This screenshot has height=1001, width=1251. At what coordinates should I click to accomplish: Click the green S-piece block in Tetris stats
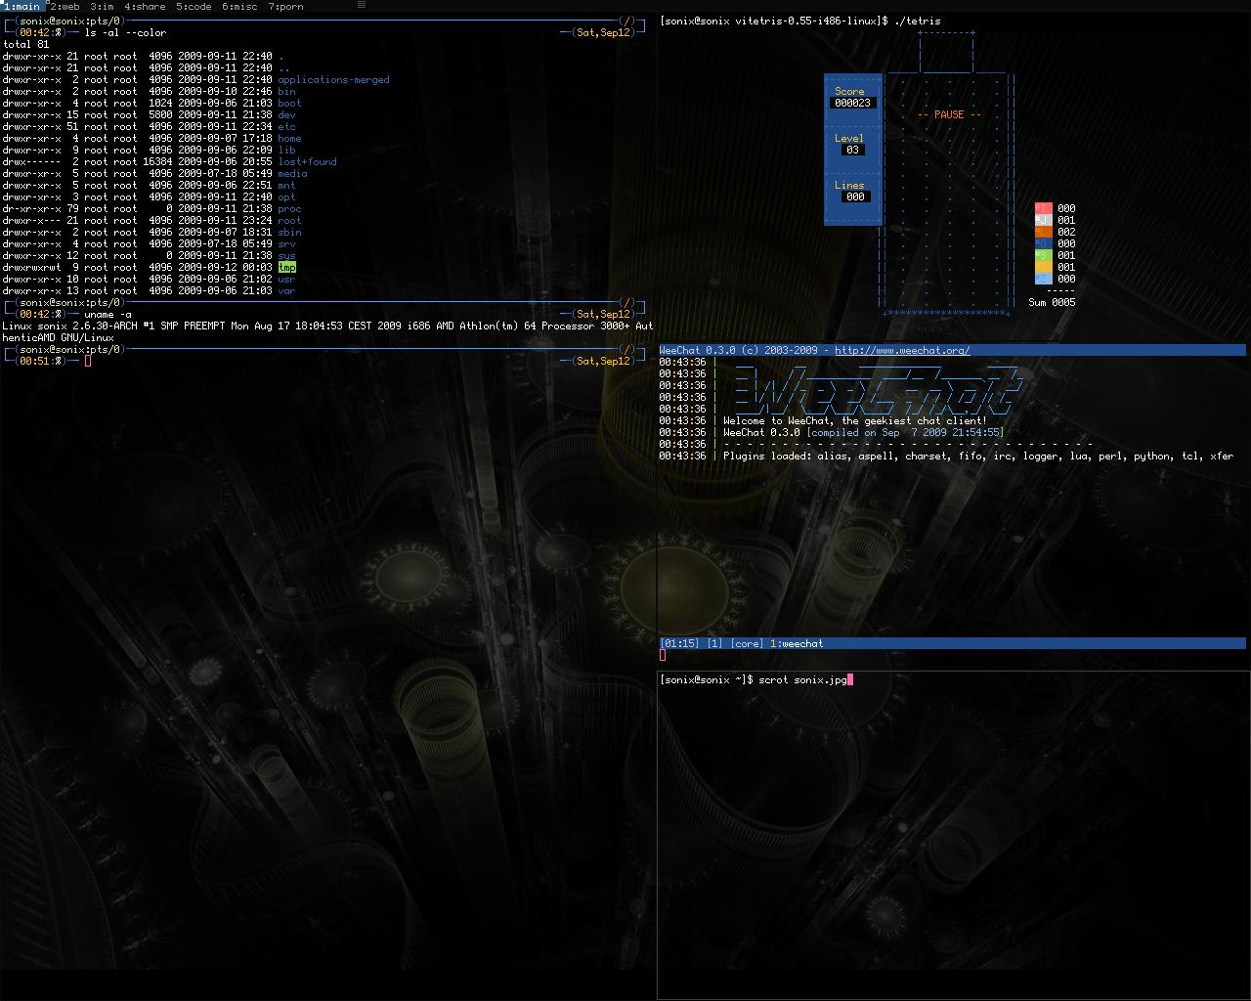1043,255
